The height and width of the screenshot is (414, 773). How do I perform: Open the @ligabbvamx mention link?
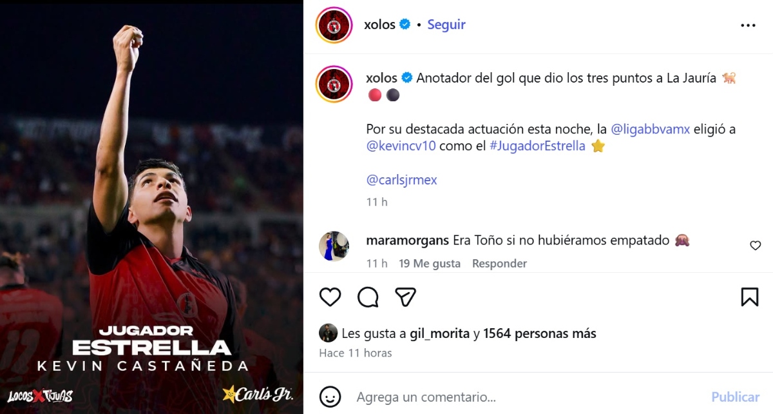(x=651, y=129)
